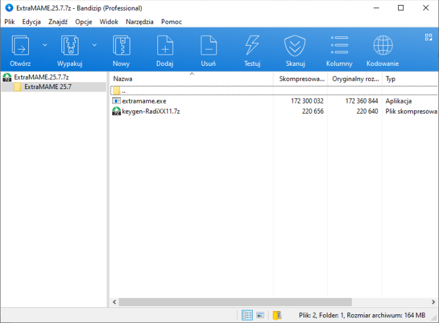Open the Pomoc menu
439x323 pixels.
click(171, 22)
